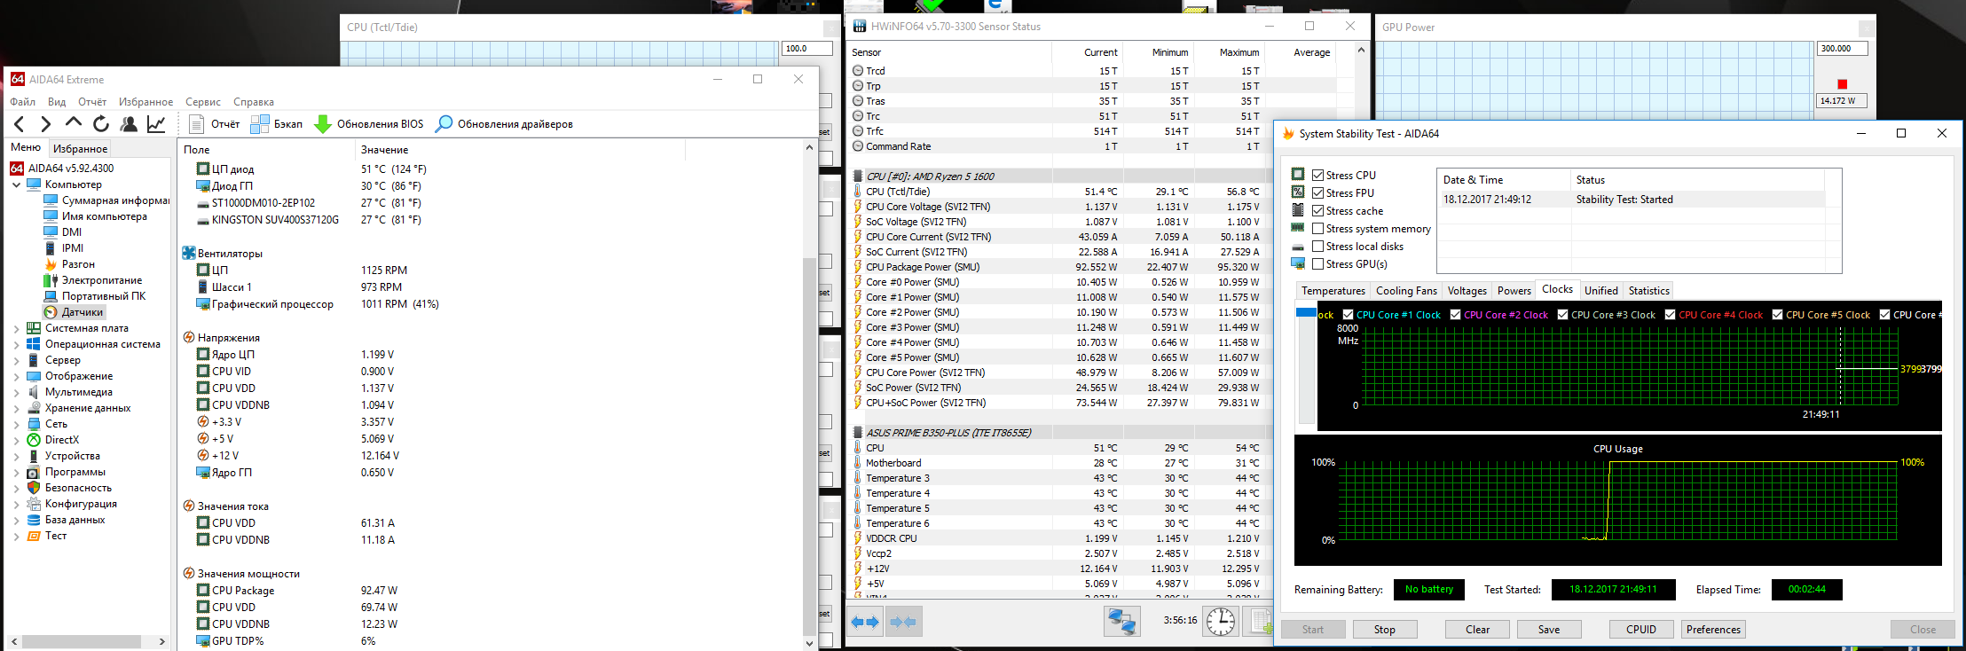Click the HWiNFO expand columns blue arrows icon
1966x651 pixels.
[x=865, y=622]
